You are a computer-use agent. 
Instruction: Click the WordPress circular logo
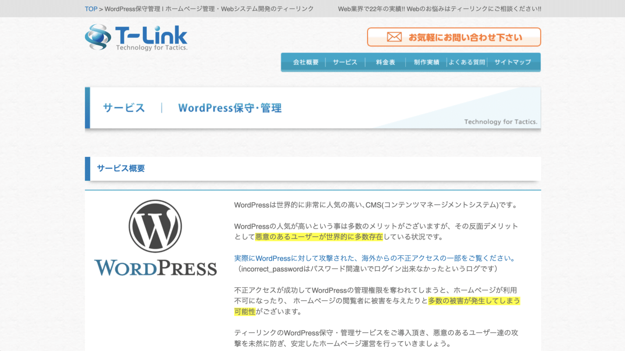coord(156,227)
